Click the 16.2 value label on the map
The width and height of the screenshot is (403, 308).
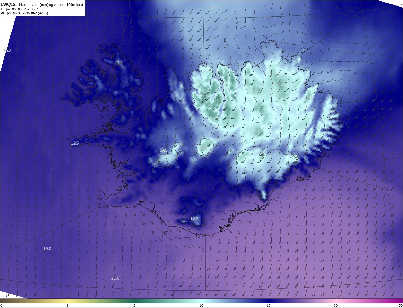[x=7, y=50]
